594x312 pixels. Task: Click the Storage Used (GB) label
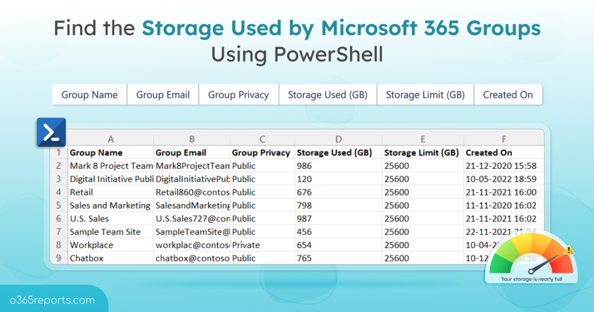(x=328, y=95)
